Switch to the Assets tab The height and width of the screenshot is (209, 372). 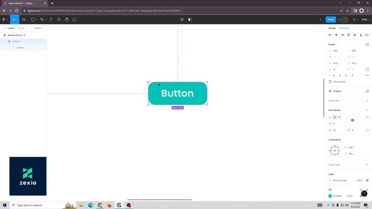[x=21, y=28]
